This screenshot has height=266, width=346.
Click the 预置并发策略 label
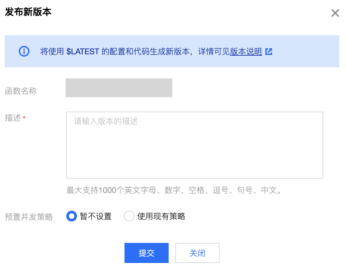click(29, 217)
